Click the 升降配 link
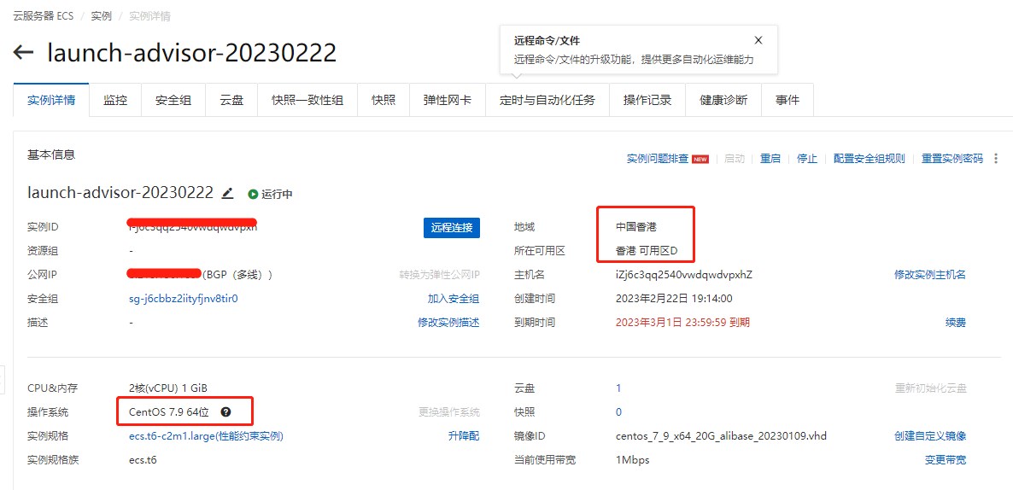 coord(464,435)
